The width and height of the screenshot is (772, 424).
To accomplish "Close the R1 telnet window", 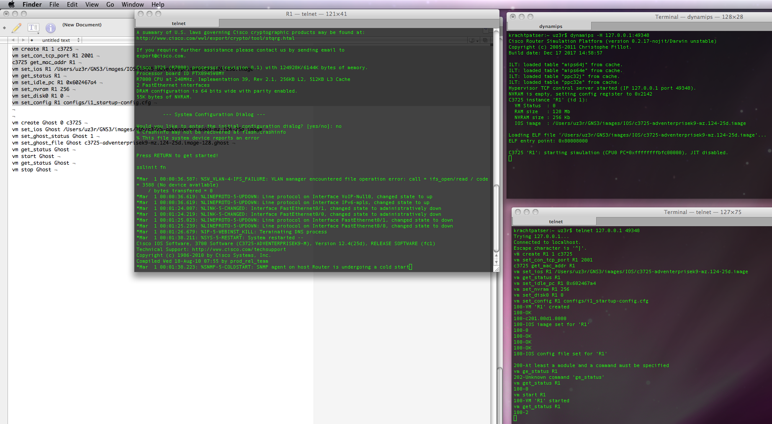I will tap(141, 14).
